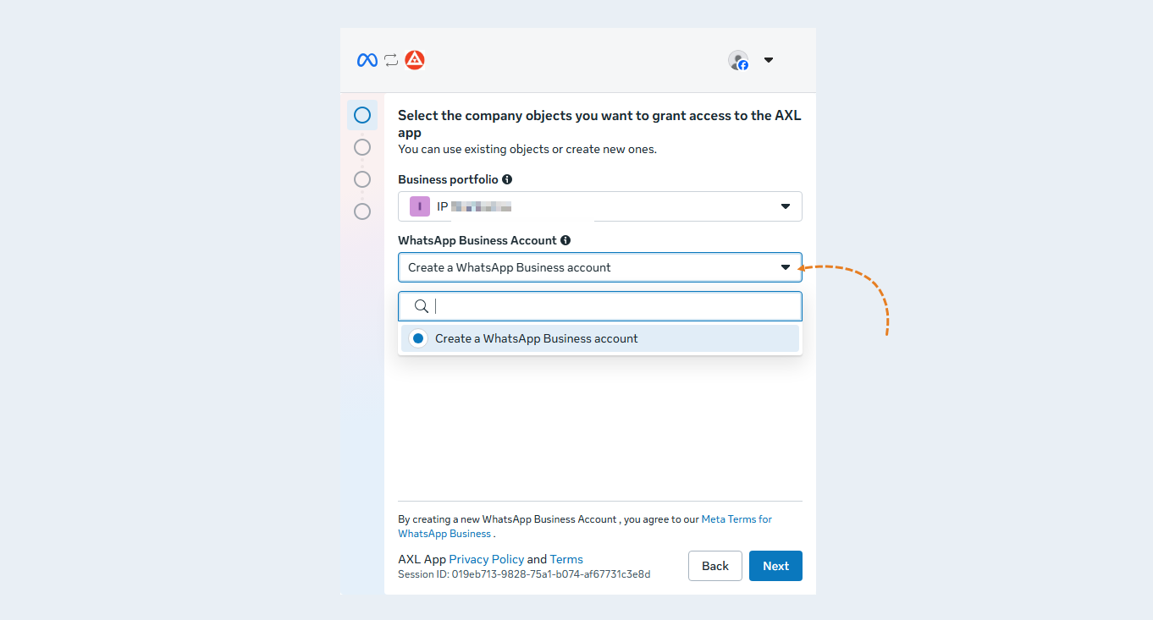Click the purple portfolio initial badge
1153x620 pixels.
tap(420, 206)
